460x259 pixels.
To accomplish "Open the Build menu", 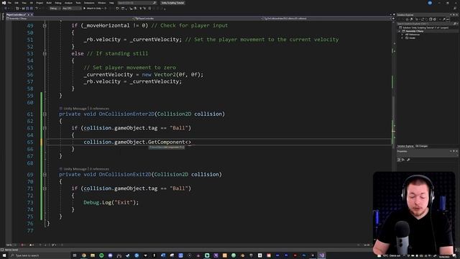I will point(49,3).
